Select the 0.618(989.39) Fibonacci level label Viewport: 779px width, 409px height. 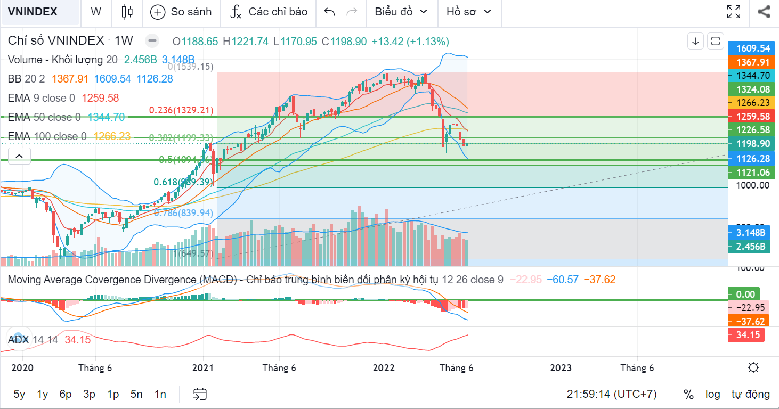click(x=183, y=182)
